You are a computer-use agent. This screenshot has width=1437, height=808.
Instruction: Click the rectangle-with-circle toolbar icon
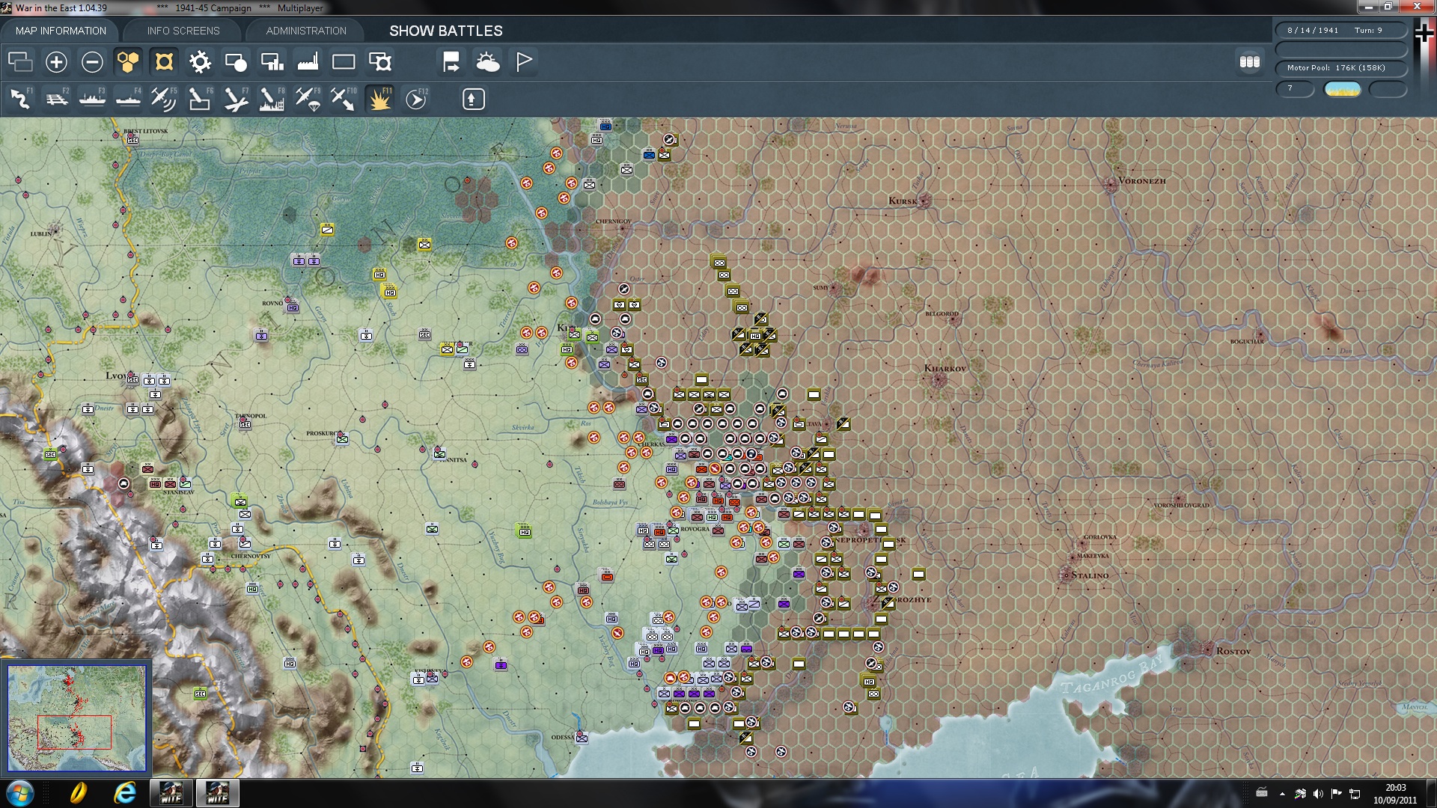236,61
